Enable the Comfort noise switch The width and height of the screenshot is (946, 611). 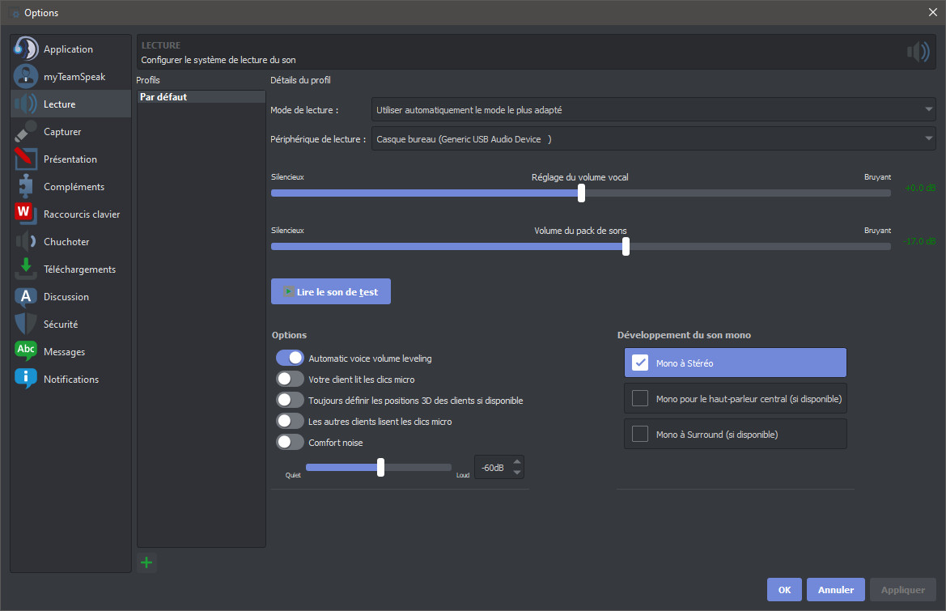(290, 443)
